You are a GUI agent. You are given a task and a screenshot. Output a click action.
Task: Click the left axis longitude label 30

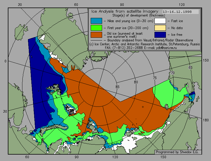pyautogui.click(x=5, y=112)
